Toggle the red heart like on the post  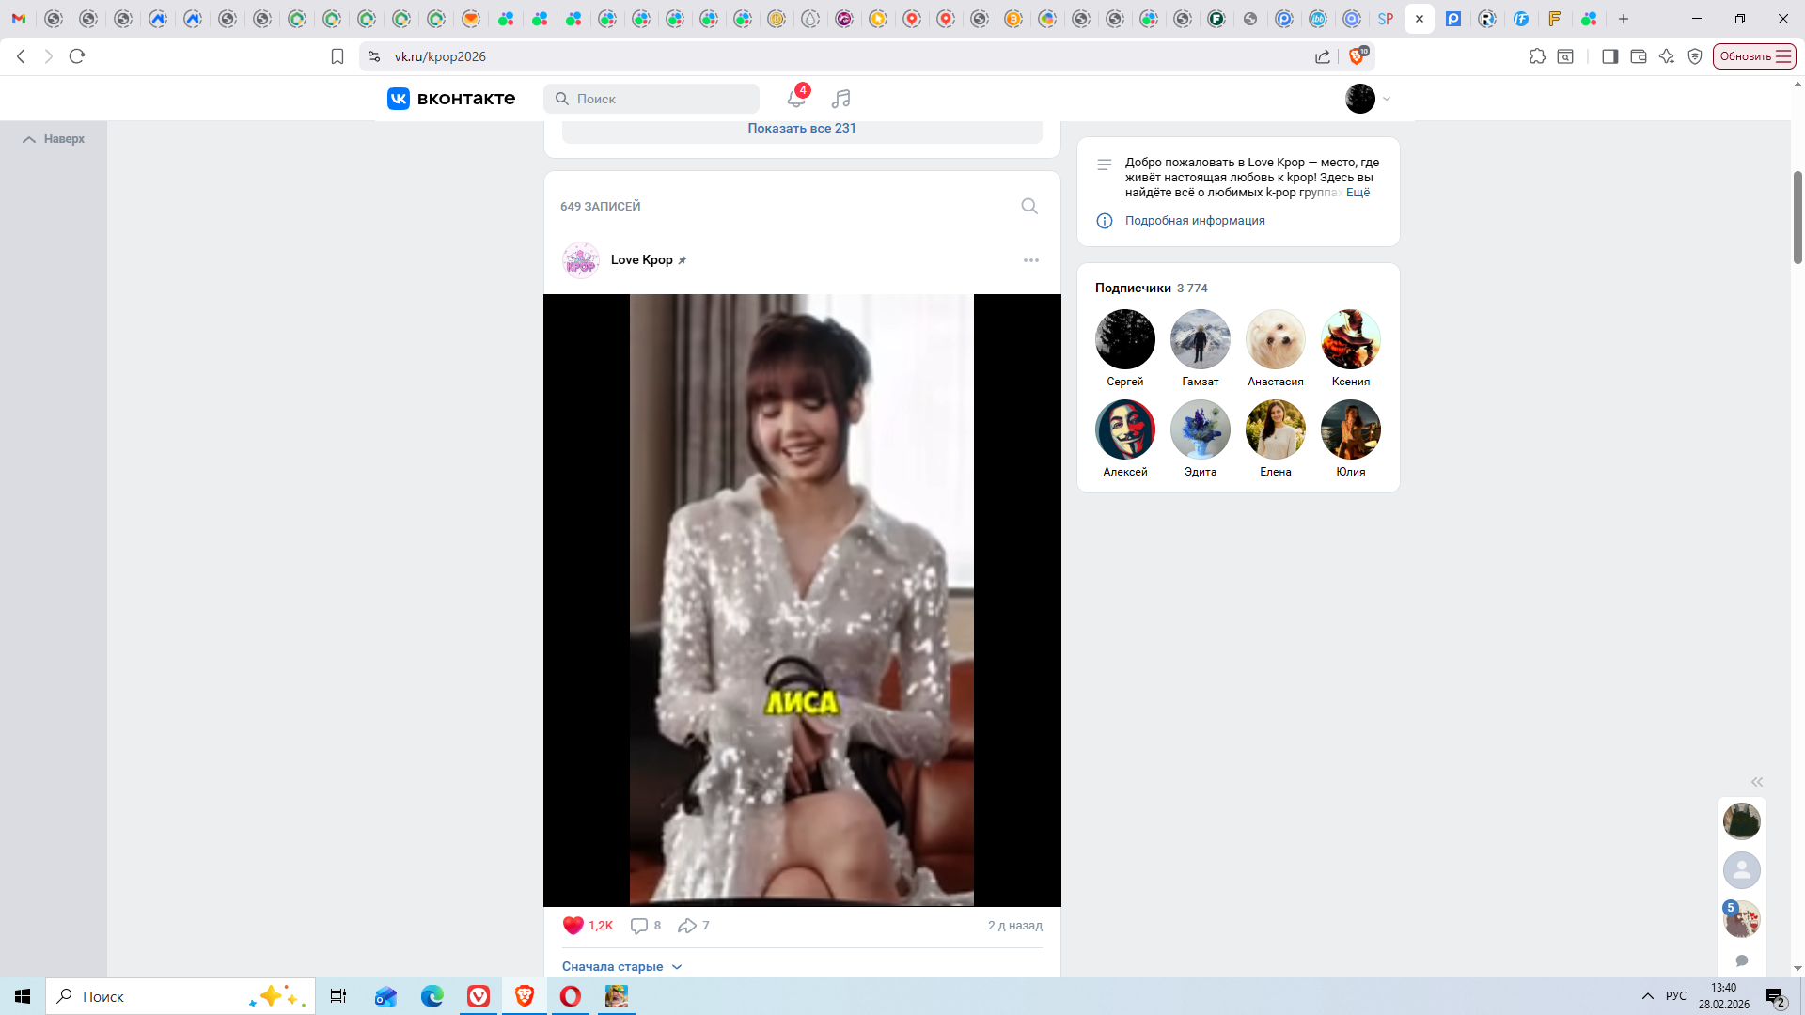[573, 926]
